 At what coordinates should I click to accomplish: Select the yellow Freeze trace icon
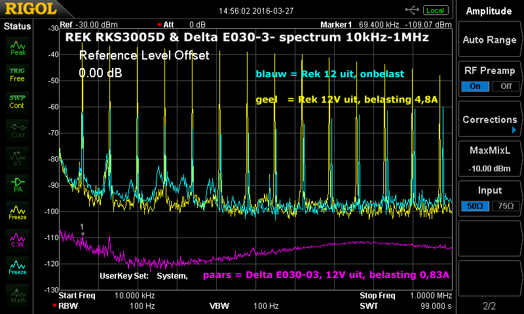[x=18, y=213]
